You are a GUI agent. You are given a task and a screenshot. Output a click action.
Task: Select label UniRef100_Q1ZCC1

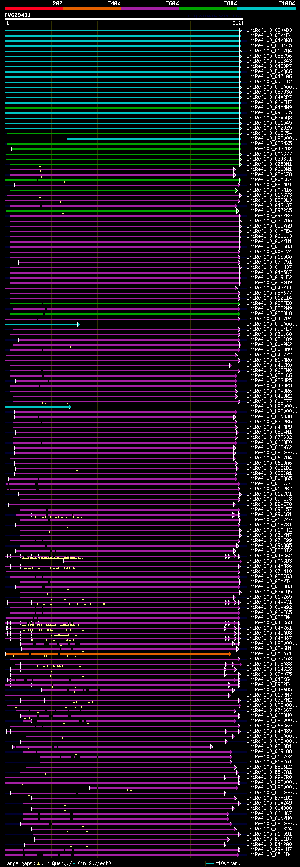pos(269,494)
